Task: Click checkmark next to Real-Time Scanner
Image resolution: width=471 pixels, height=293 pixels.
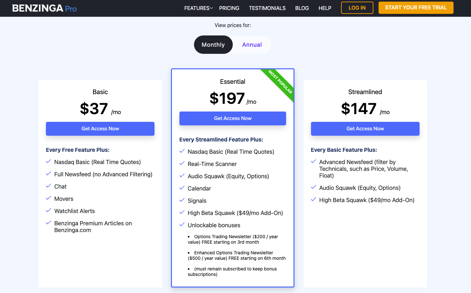Action: 182,163
